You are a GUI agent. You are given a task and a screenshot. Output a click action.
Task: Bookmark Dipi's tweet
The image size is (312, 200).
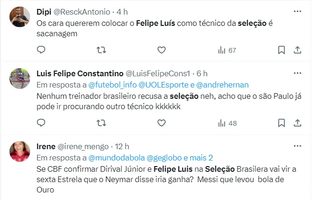point(281,50)
